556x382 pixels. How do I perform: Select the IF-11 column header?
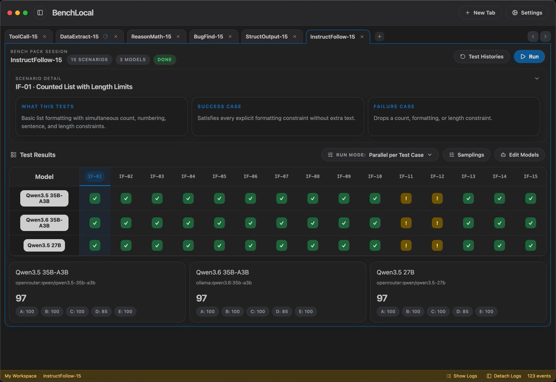click(x=406, y=176)
